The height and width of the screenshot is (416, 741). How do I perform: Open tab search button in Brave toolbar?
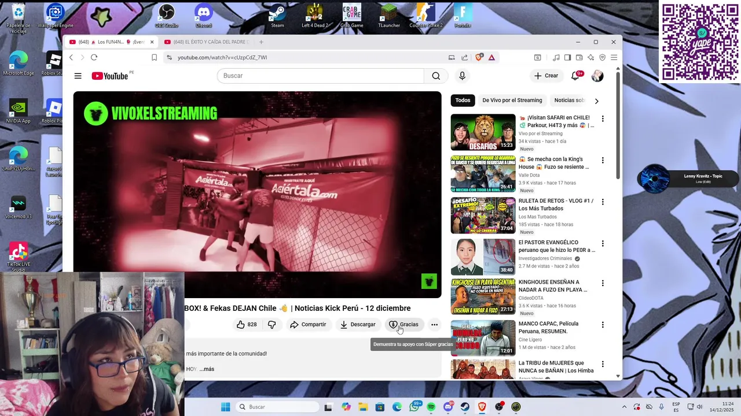pos(537,57)
